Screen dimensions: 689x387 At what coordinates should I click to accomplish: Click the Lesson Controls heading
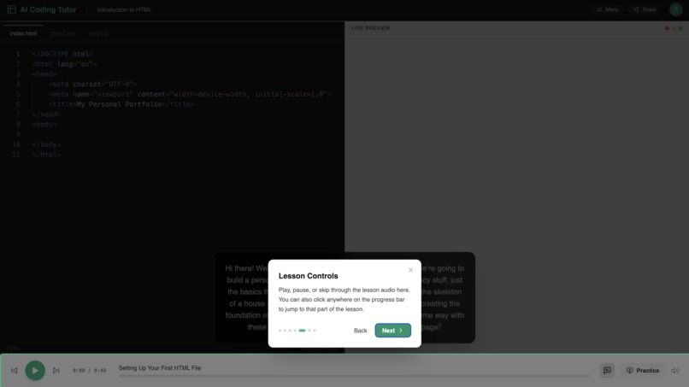[308, 276]
